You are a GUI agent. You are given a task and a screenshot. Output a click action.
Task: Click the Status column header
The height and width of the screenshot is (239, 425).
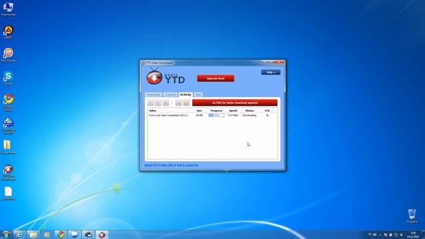[x=250, y=111]
